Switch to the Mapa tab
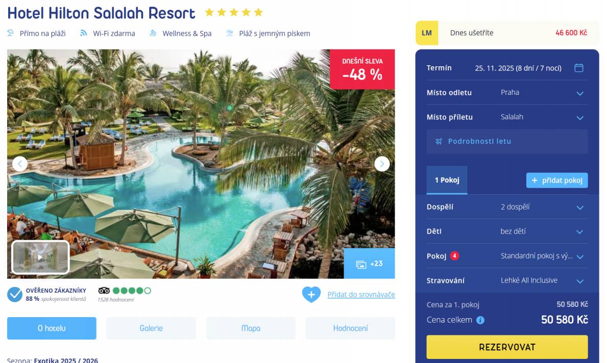Screen dimensions: 607x363 pyautogui.click(x=251, y=328)
